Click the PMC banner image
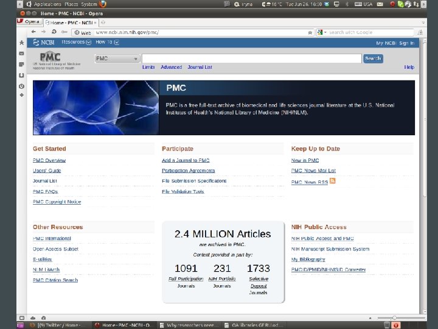The image size is (438, 329). pos(96,108)
